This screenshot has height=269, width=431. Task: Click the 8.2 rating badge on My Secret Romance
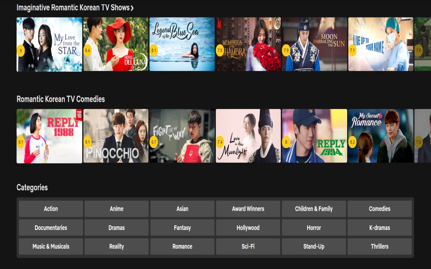coord(353,142)
